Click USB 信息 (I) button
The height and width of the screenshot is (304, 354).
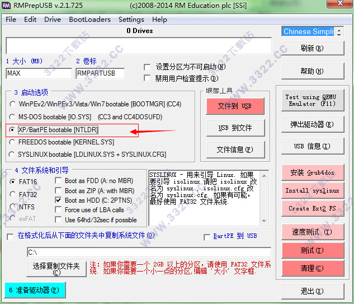click(x=313, y=146)
